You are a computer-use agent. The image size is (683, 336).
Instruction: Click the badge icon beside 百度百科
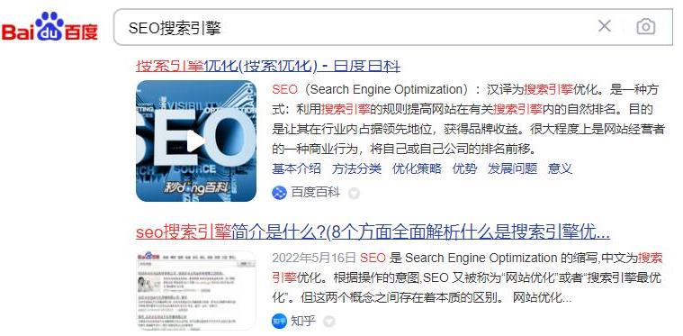click(354, 193)
